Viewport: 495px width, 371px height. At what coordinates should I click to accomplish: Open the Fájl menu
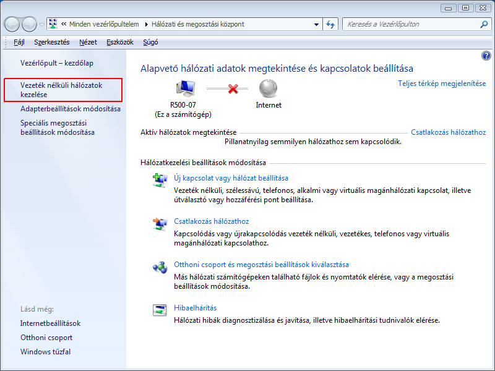pos(19,42)
